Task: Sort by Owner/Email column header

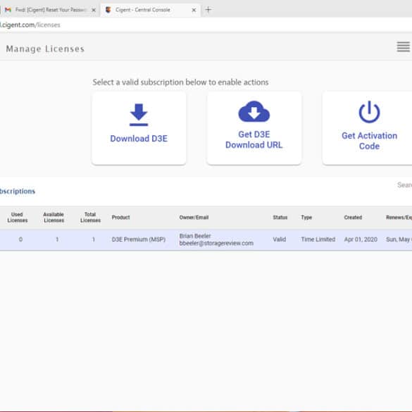Action: [194, 218]
